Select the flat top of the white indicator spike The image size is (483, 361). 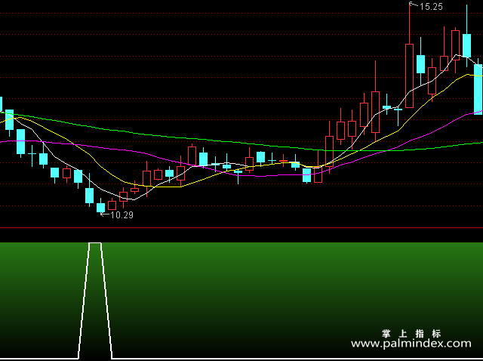[x=95, y=243]
